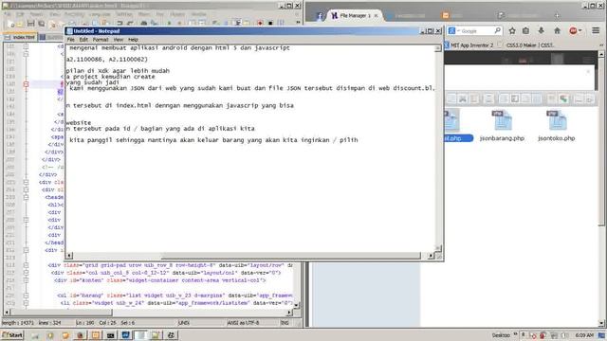Open the browser hamburger menu
Image resolution: width=607 pixels, height=341 pixels.
coord(596,30)
